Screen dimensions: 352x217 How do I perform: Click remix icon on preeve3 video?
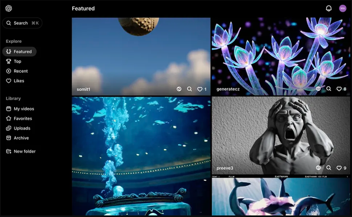click(x=318, y=168)
